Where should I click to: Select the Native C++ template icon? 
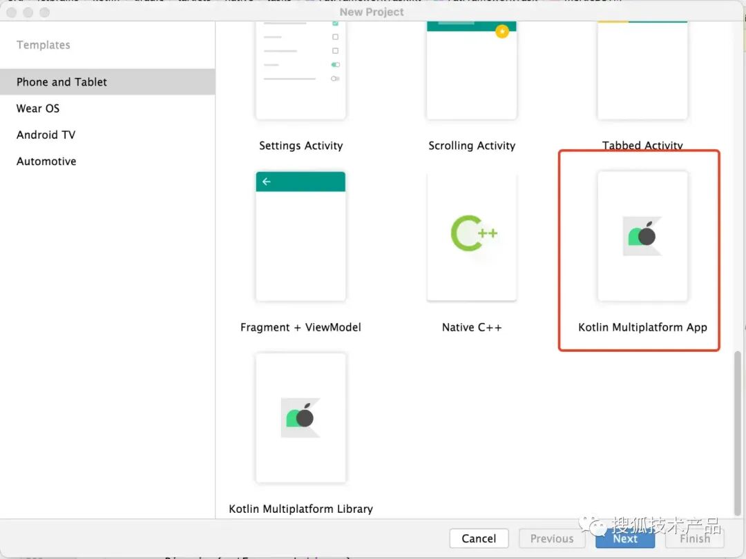click(x=472, y=236)
